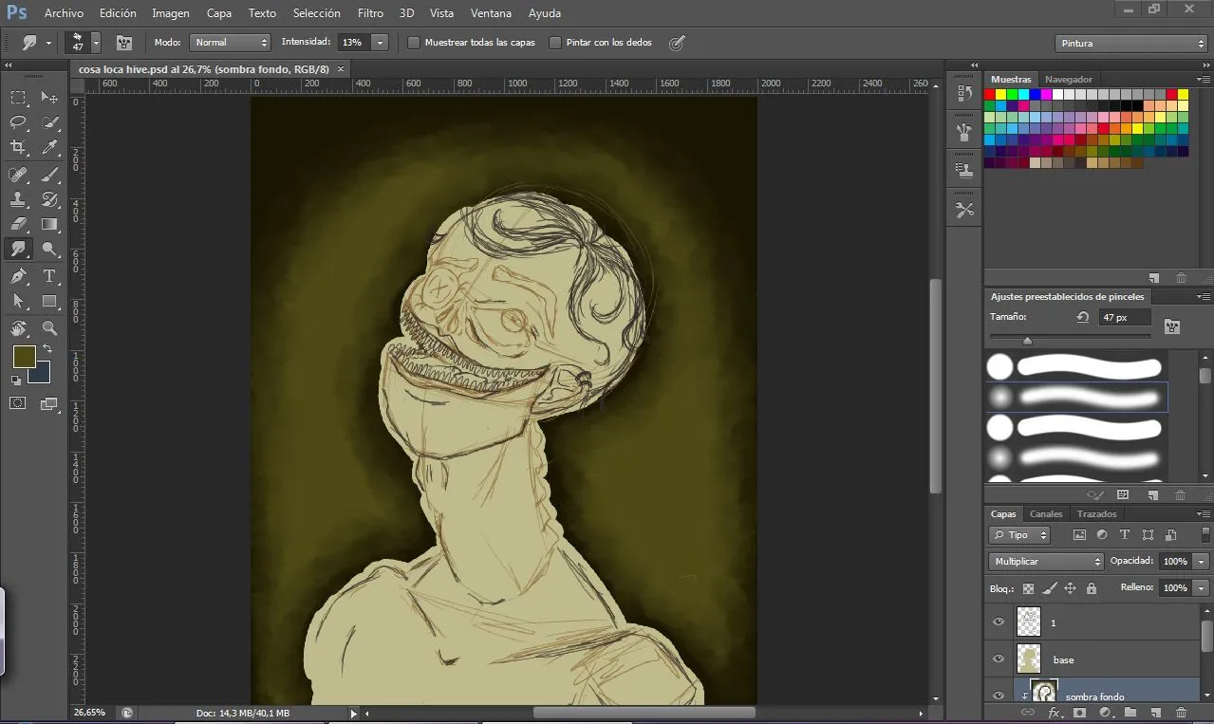The height and width of the screenshot is (724, 1214).
Task: Hide the base layer
Action: click(x=998, y=659)
